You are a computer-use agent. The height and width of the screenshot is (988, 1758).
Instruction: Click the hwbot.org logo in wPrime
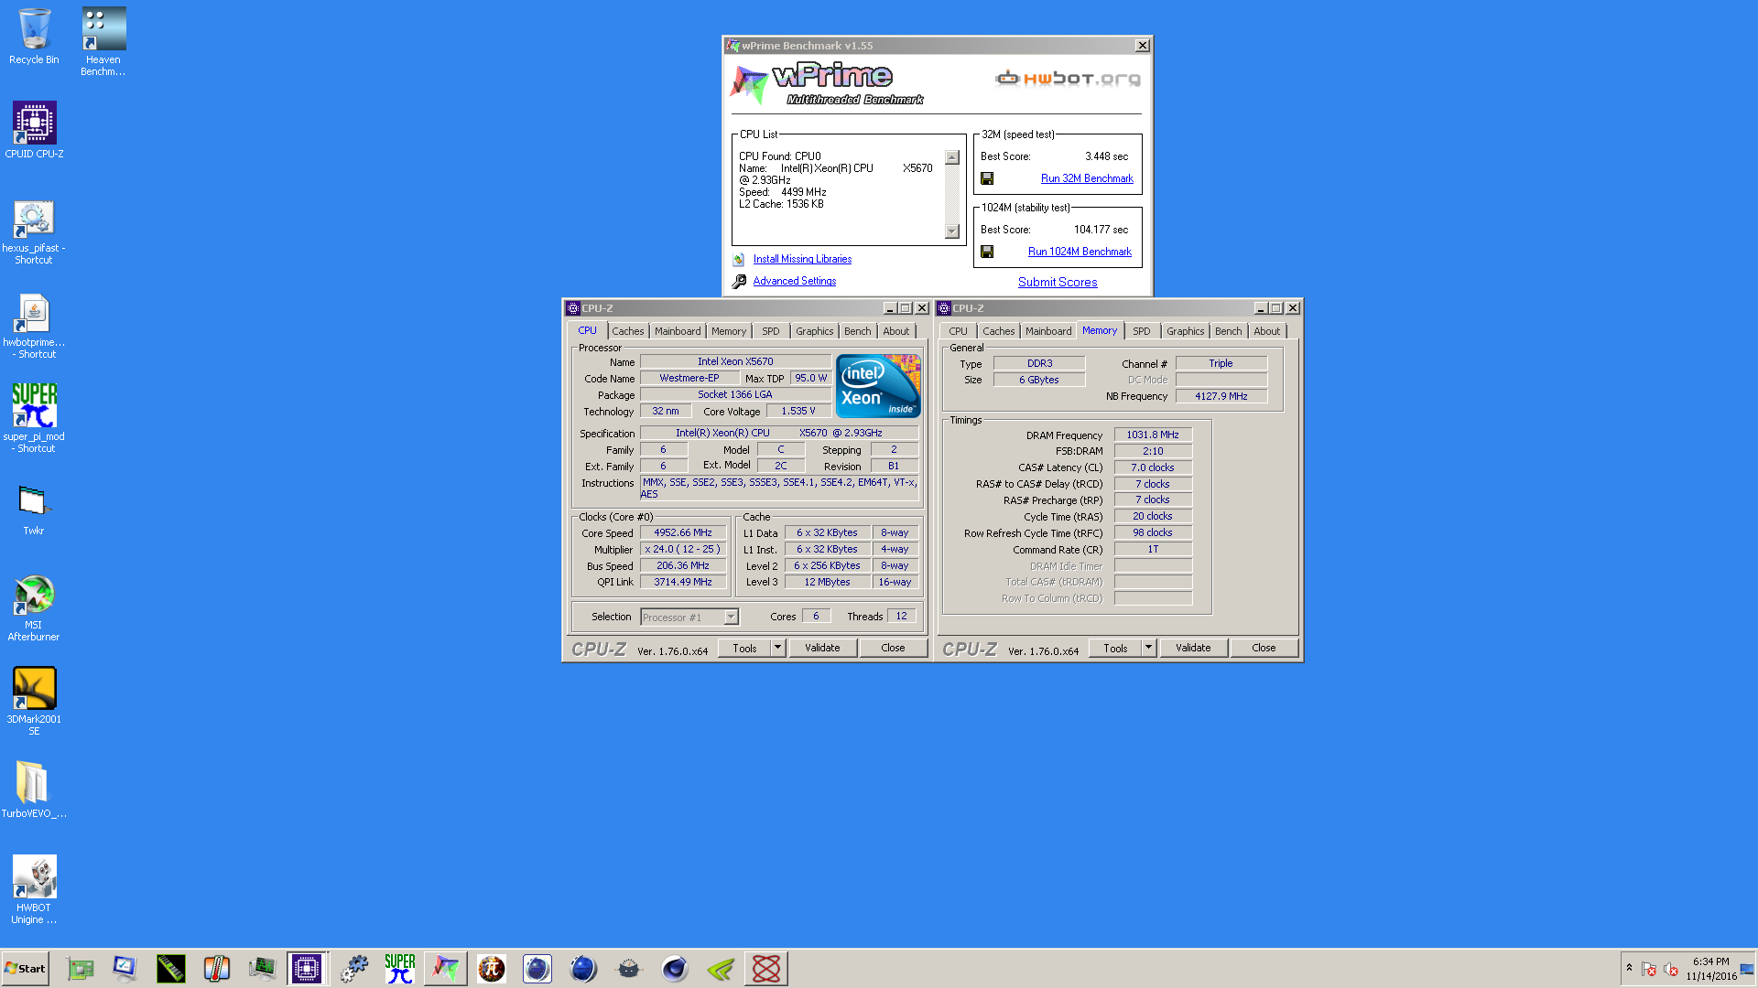point(1068,79)
